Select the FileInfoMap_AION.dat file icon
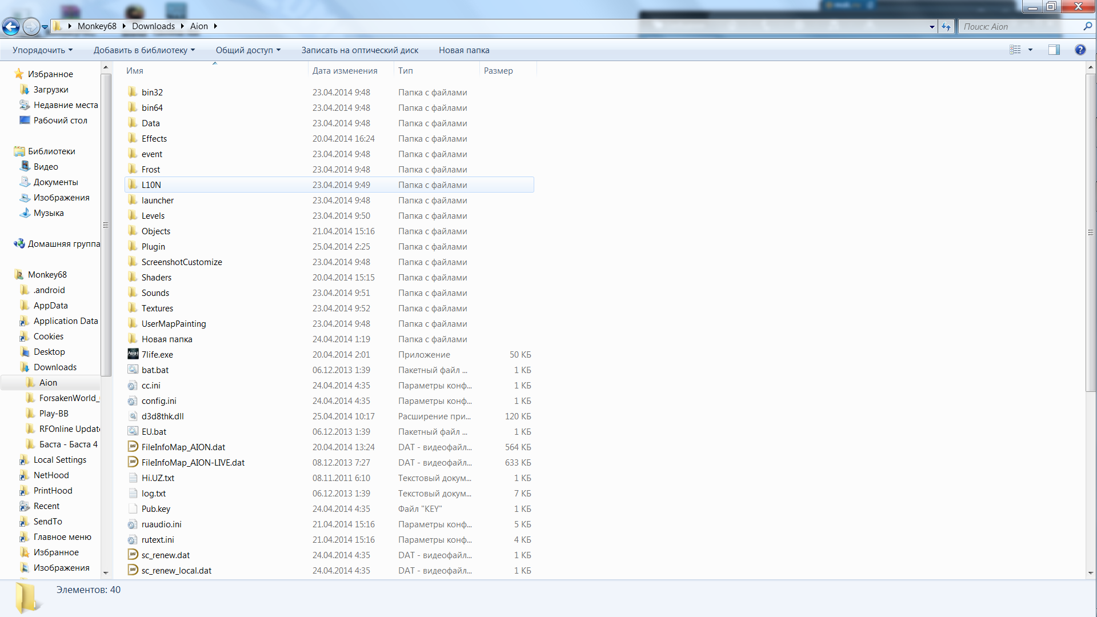Image resolution: width=1097 pixels, height=617 pixels. pyautogui.click(x=133, y=447)
